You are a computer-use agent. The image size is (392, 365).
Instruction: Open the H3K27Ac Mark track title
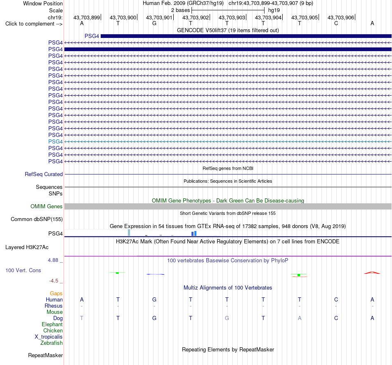pyautogui.click(x=228, y=241)
